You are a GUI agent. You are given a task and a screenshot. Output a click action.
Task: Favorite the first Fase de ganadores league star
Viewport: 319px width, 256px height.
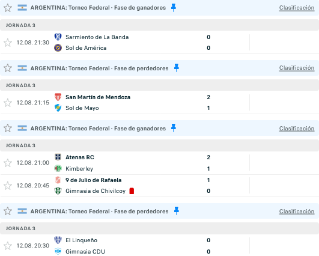8,8
